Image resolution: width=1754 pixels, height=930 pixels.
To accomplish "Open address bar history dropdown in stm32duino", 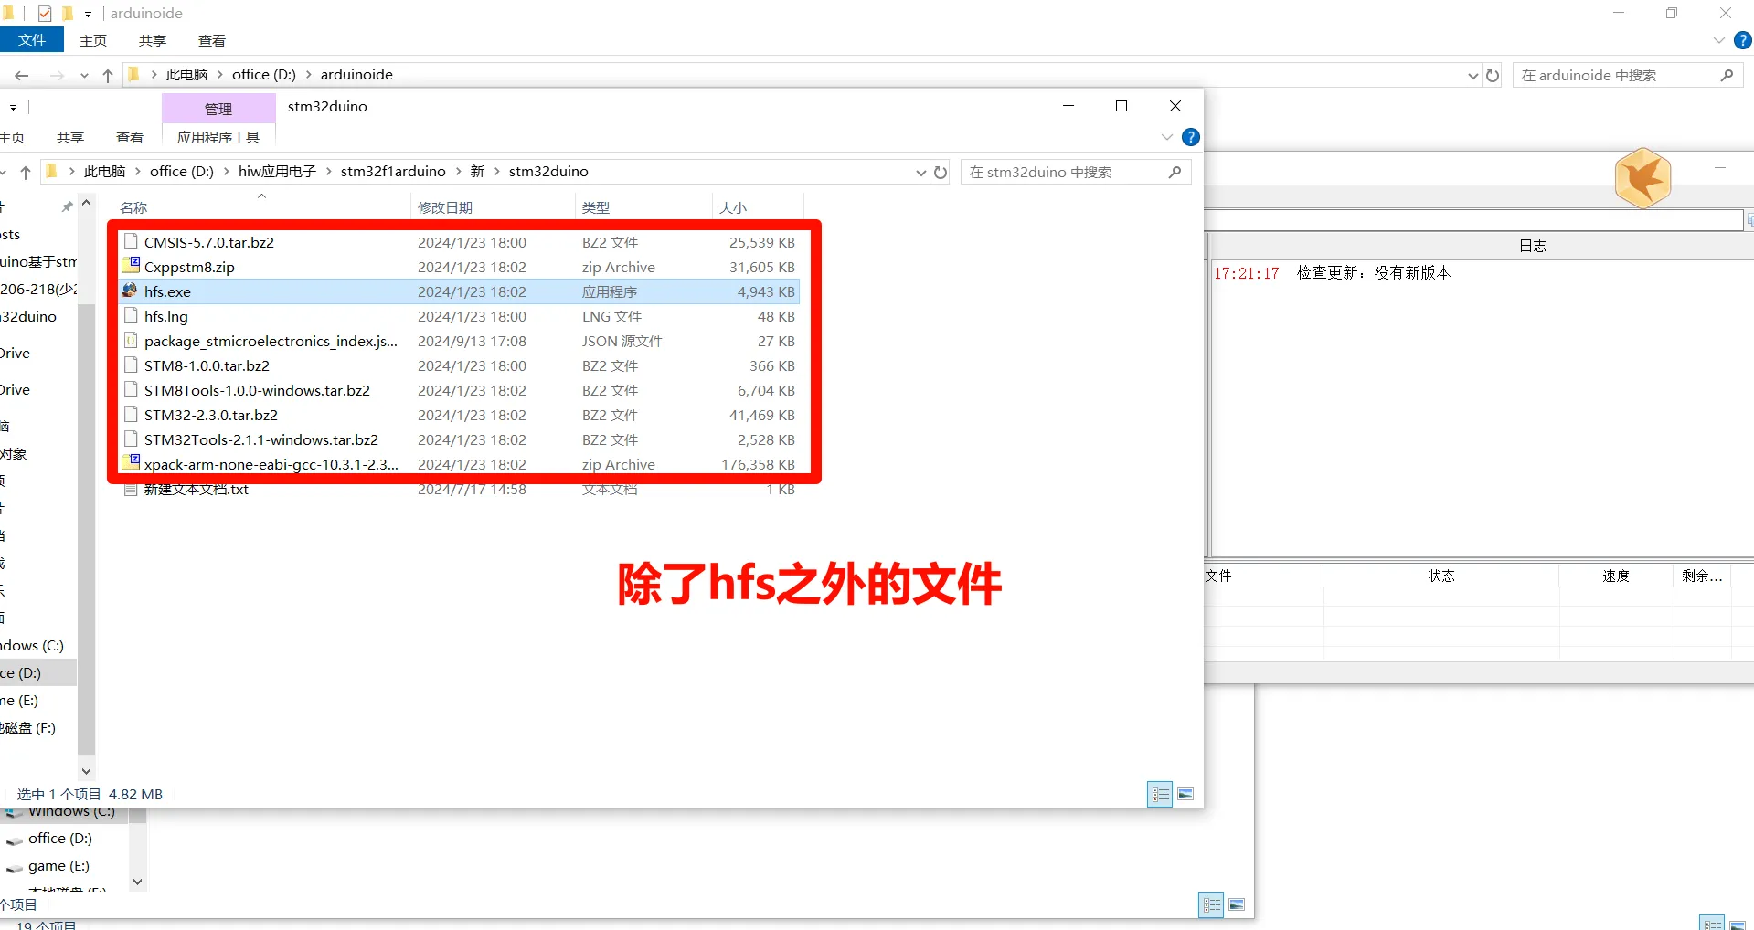I will (x=920, y=172).
